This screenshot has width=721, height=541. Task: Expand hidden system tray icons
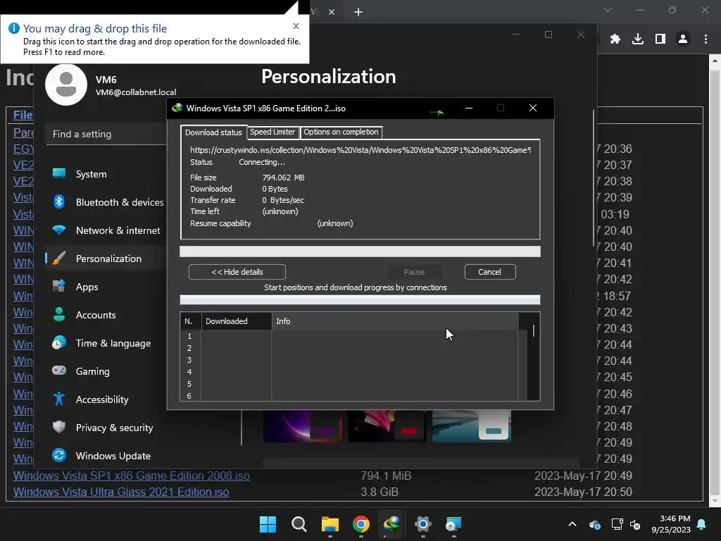[572, 524]
